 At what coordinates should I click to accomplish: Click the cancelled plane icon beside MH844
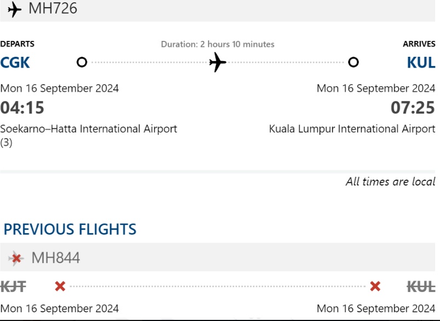pos(16,258)
